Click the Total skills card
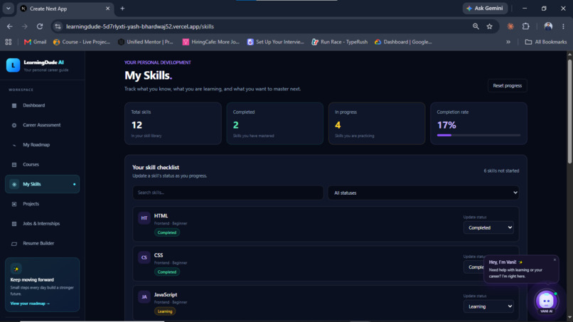 (x=173, y=124)
